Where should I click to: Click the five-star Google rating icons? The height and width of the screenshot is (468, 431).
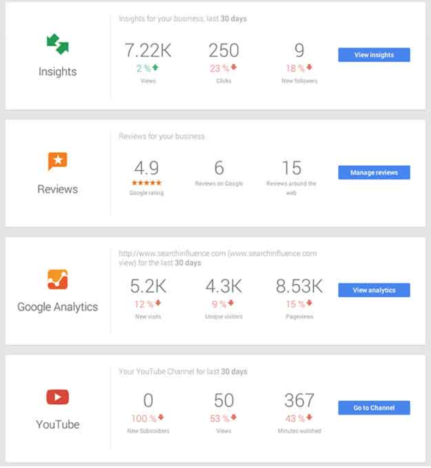tap(147, 183)
